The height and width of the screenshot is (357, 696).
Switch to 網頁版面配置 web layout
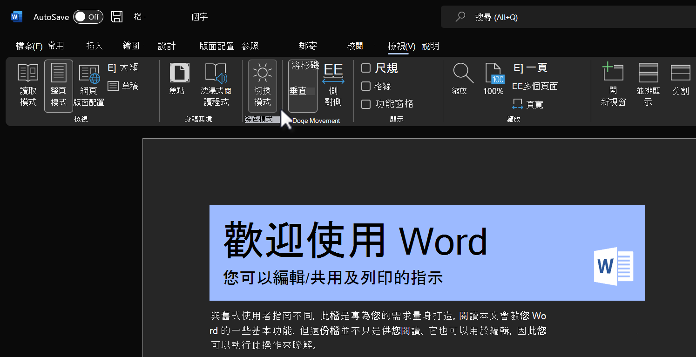pyautogui.click(x=89, y=86)
